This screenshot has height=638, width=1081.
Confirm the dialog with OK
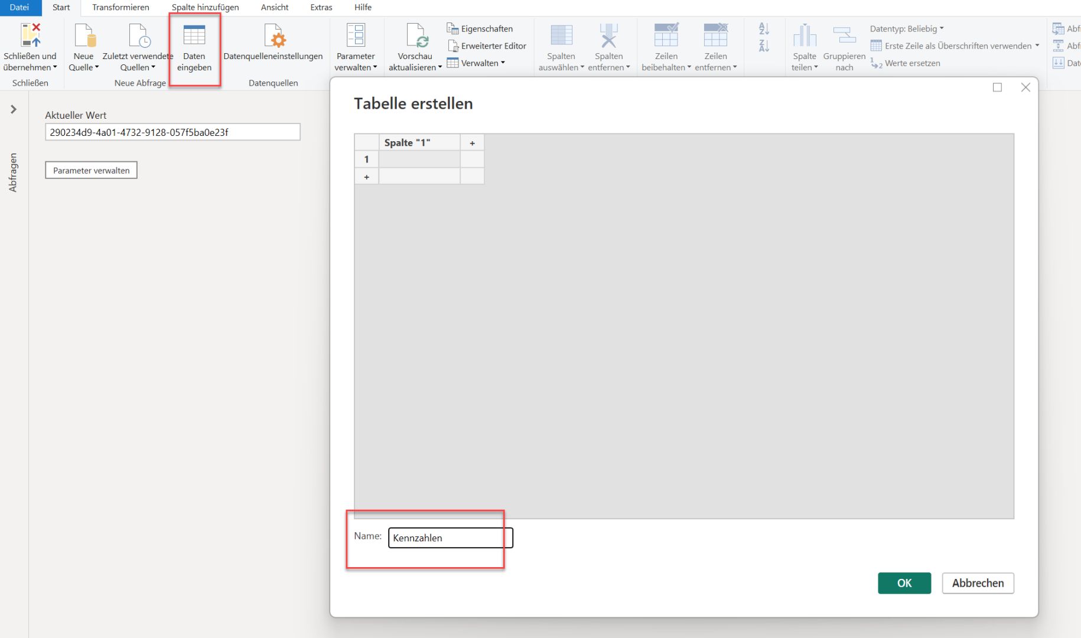click(904, 583)
